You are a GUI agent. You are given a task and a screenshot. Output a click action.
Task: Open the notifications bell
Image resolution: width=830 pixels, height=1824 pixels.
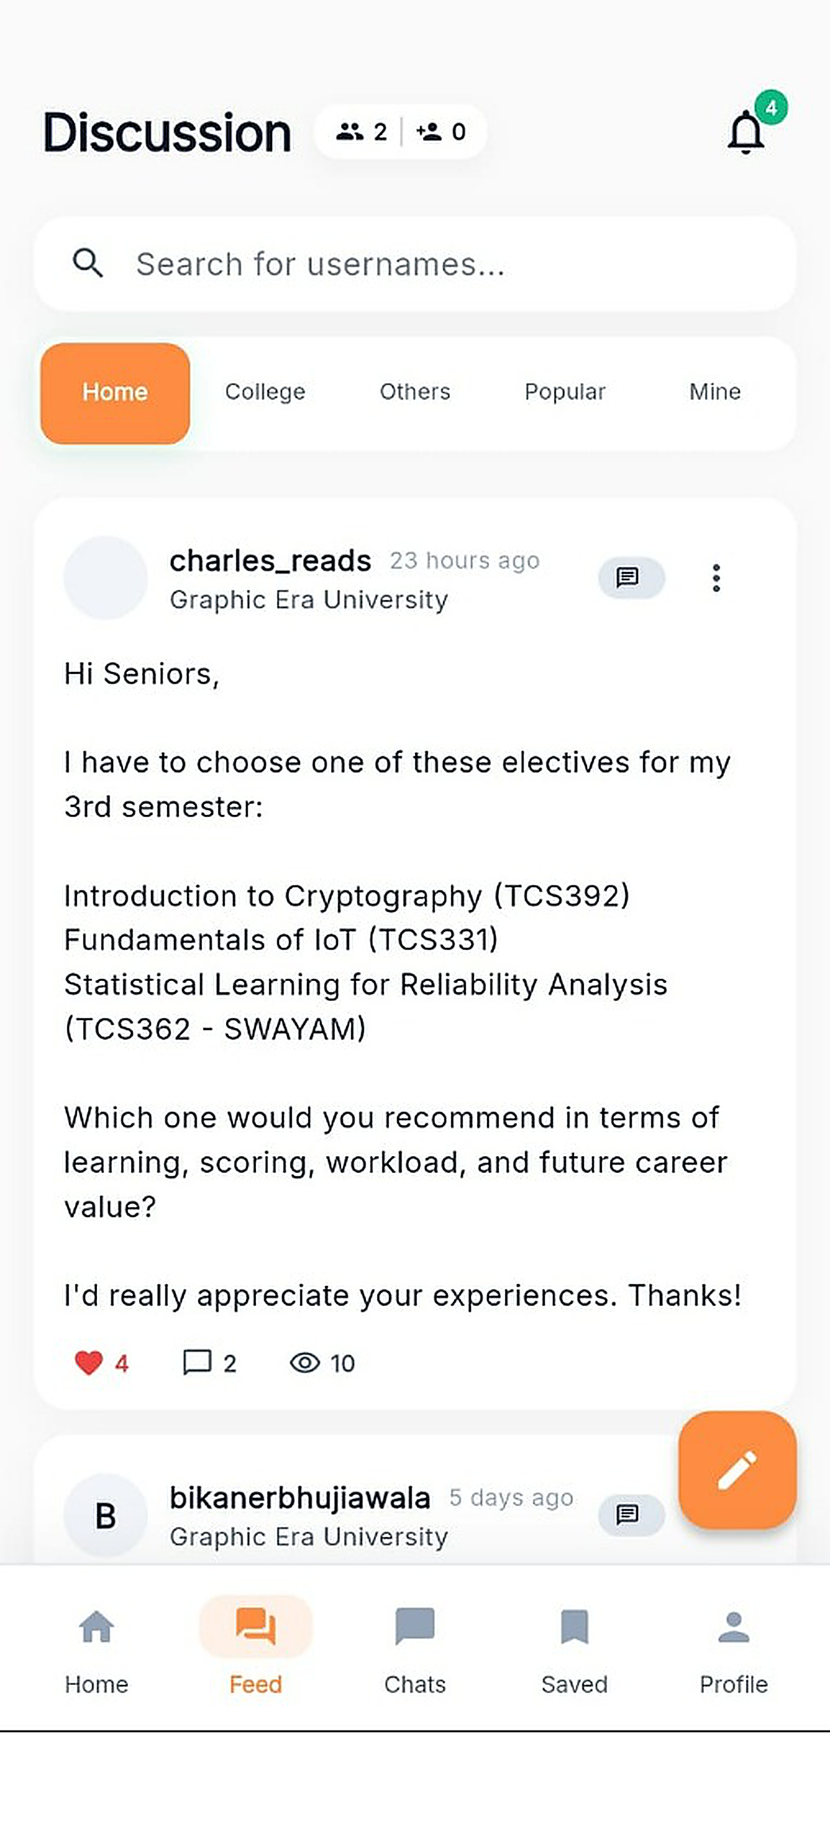(746, 133)
